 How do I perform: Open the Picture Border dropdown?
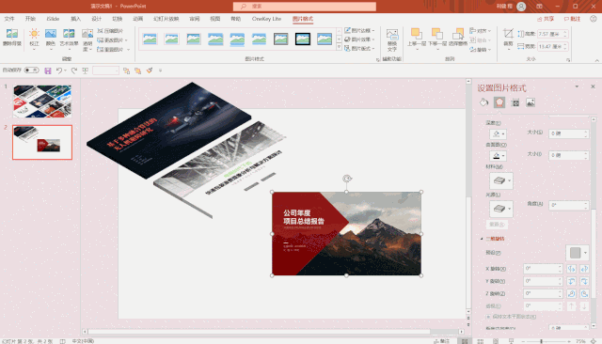point(359,30)
